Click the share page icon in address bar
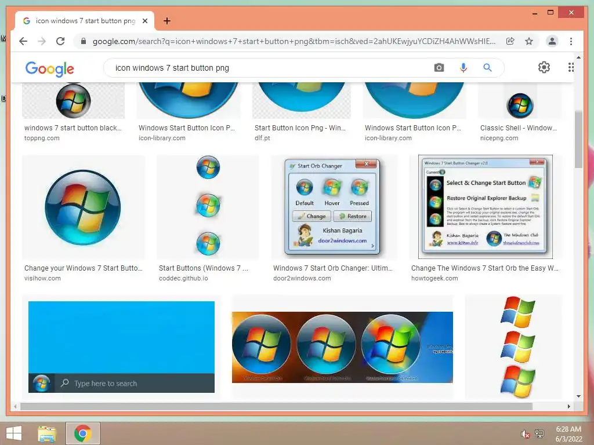Viewport: 594px width, 445px height. (x=510, y=41)
